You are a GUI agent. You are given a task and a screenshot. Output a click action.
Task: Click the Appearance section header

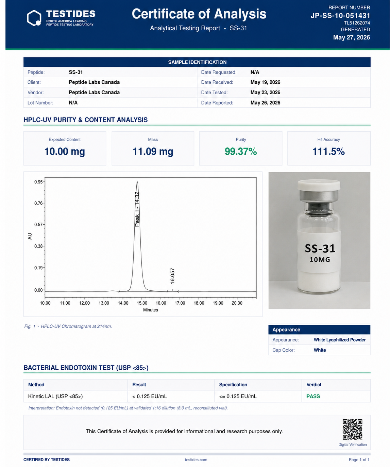click(x=319, y=329)
